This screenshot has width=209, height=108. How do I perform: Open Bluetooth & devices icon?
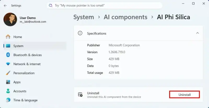8,55
